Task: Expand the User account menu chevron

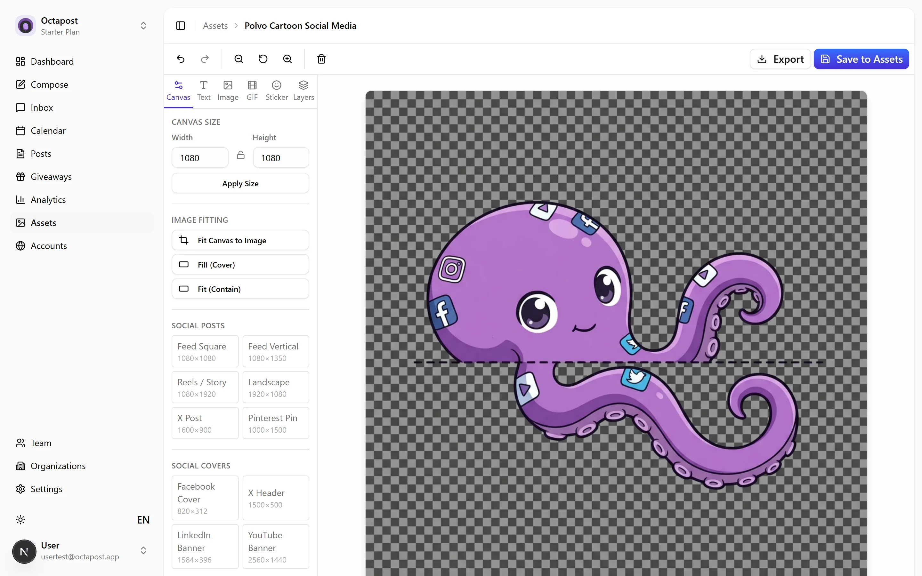Action: point(143,550)
